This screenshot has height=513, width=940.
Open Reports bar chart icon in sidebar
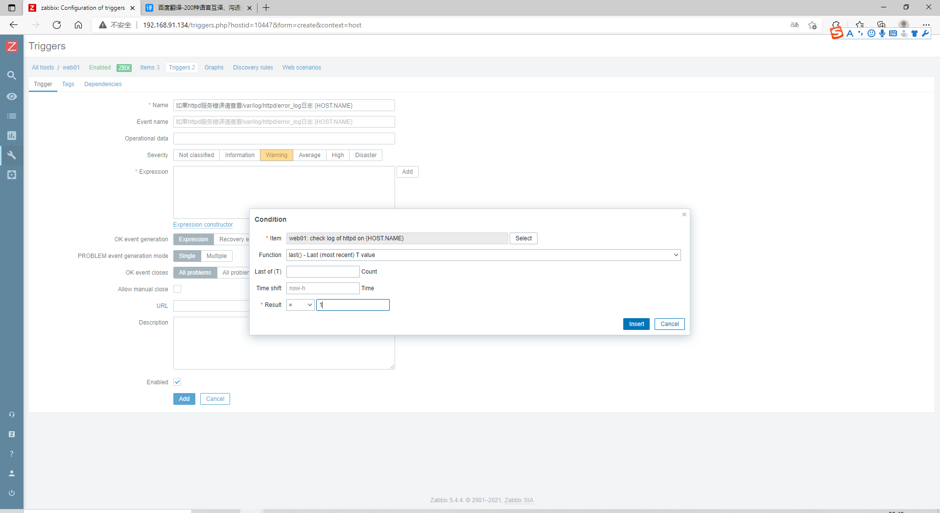point(12,136)
